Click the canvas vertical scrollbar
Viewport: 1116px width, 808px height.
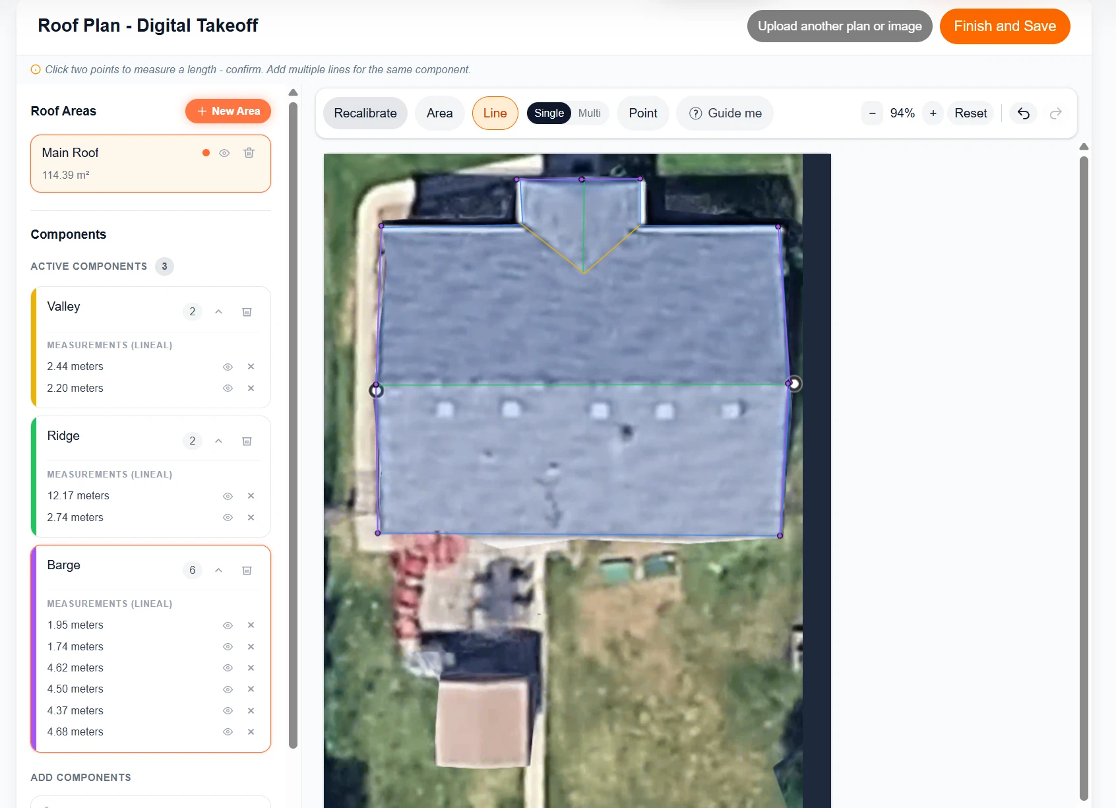(x=1084, y=478)
